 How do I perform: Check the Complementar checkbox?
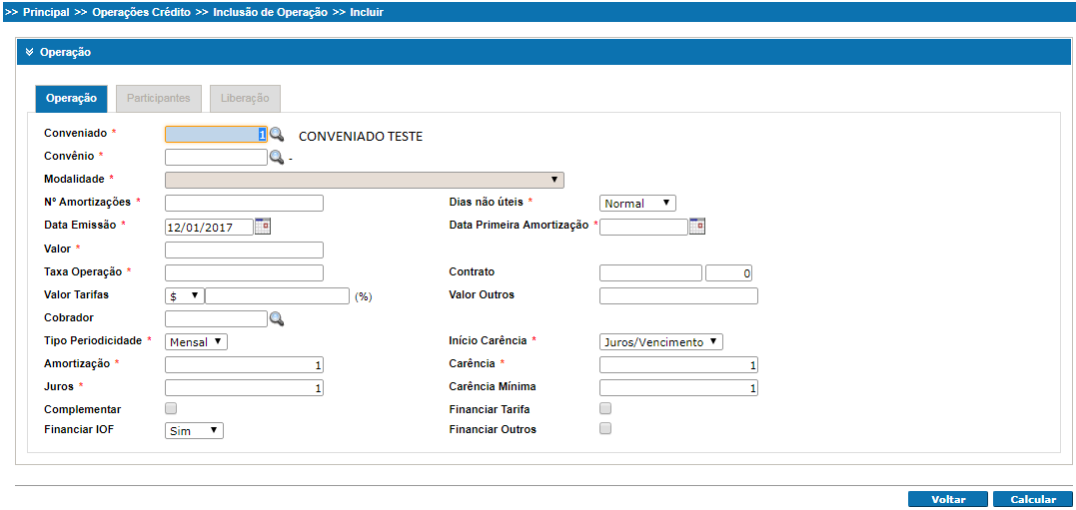click(x=171, y=408)
